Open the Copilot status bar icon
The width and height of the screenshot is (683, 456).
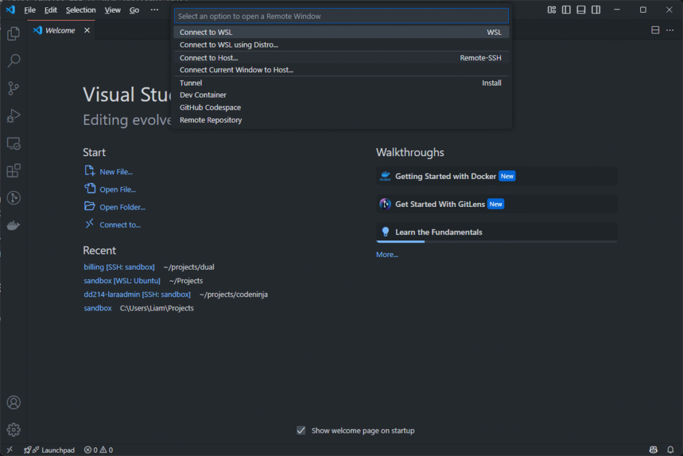654,449
